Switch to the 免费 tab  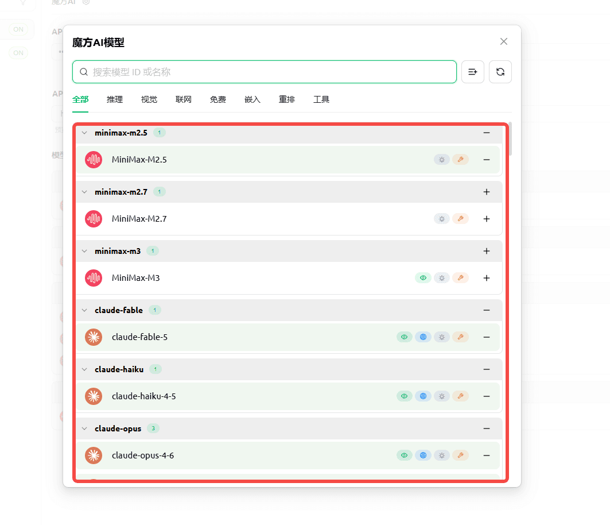218,100
